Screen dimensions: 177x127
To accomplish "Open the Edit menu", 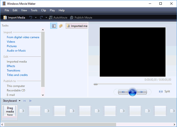I will [x=15, y=10].
